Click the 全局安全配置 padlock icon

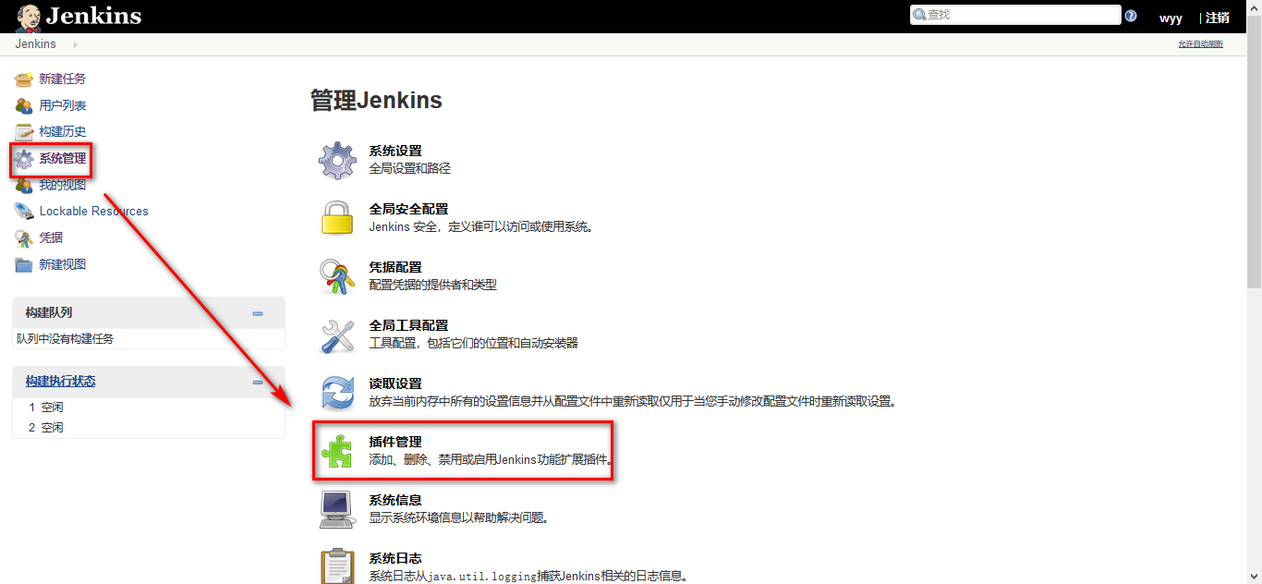pyautogui.click(x=337, y=218)
